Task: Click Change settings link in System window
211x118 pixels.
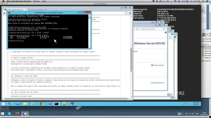Action: click(x=158, y=65)
